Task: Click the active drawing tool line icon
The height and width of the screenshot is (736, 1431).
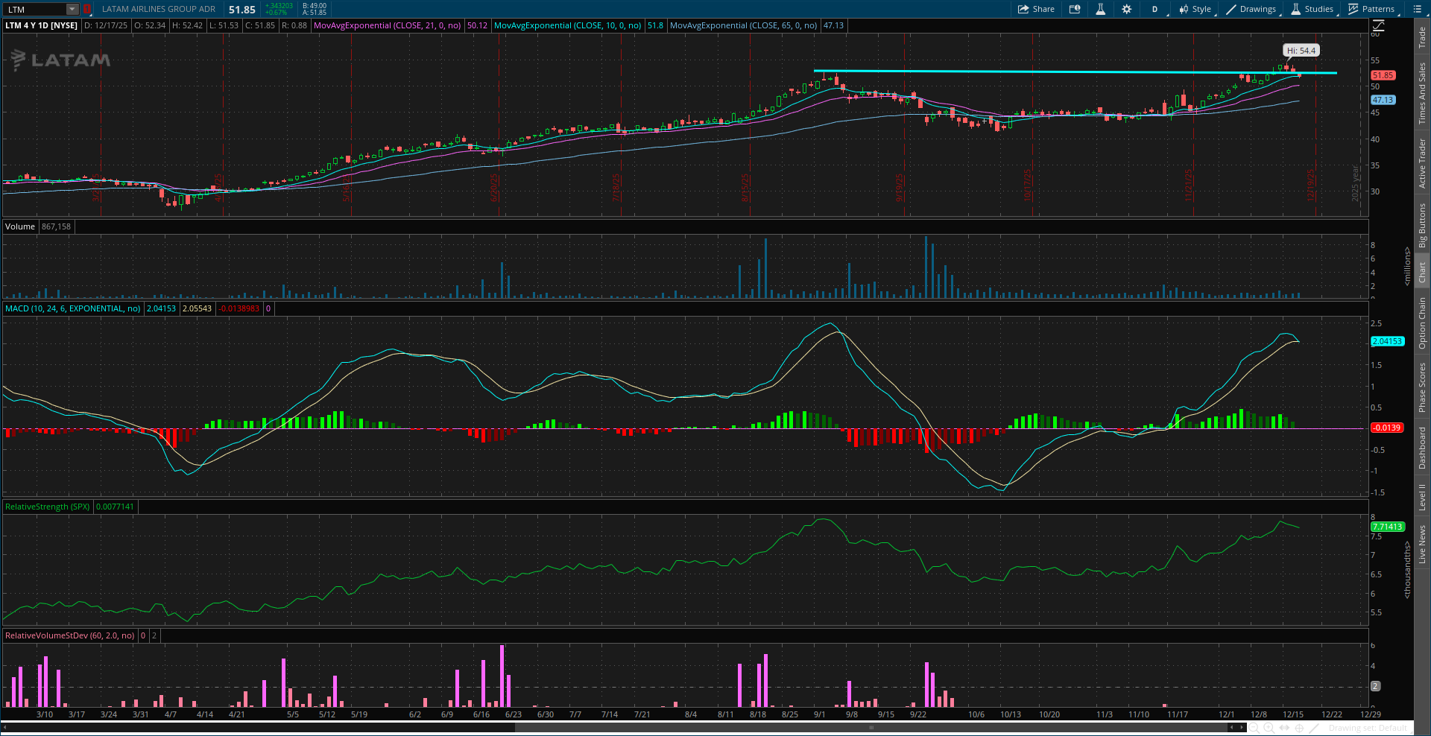Action: 1315,728
